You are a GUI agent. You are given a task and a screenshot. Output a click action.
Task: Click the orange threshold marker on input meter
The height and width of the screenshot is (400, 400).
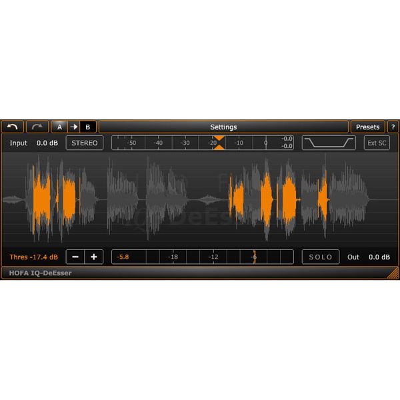pos(219,143)
